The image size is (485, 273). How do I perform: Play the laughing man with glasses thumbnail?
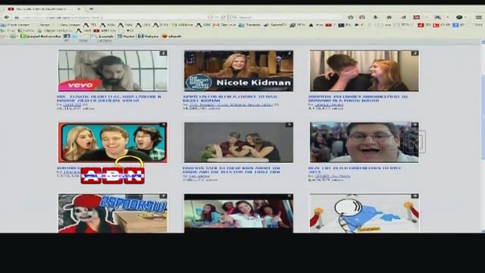pyautogui.click(x=365, y=143)
